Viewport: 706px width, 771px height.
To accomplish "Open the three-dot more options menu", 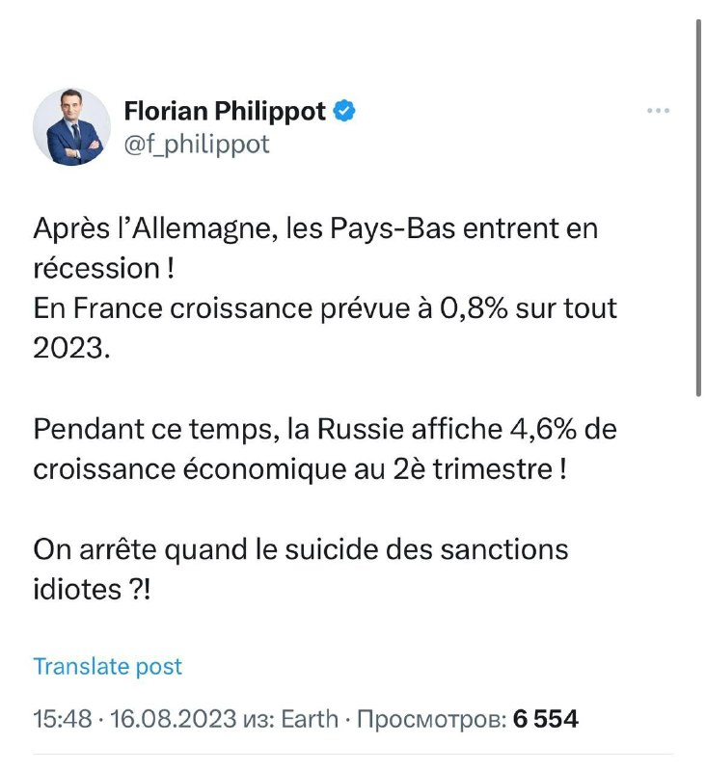I will coord(658,111).
